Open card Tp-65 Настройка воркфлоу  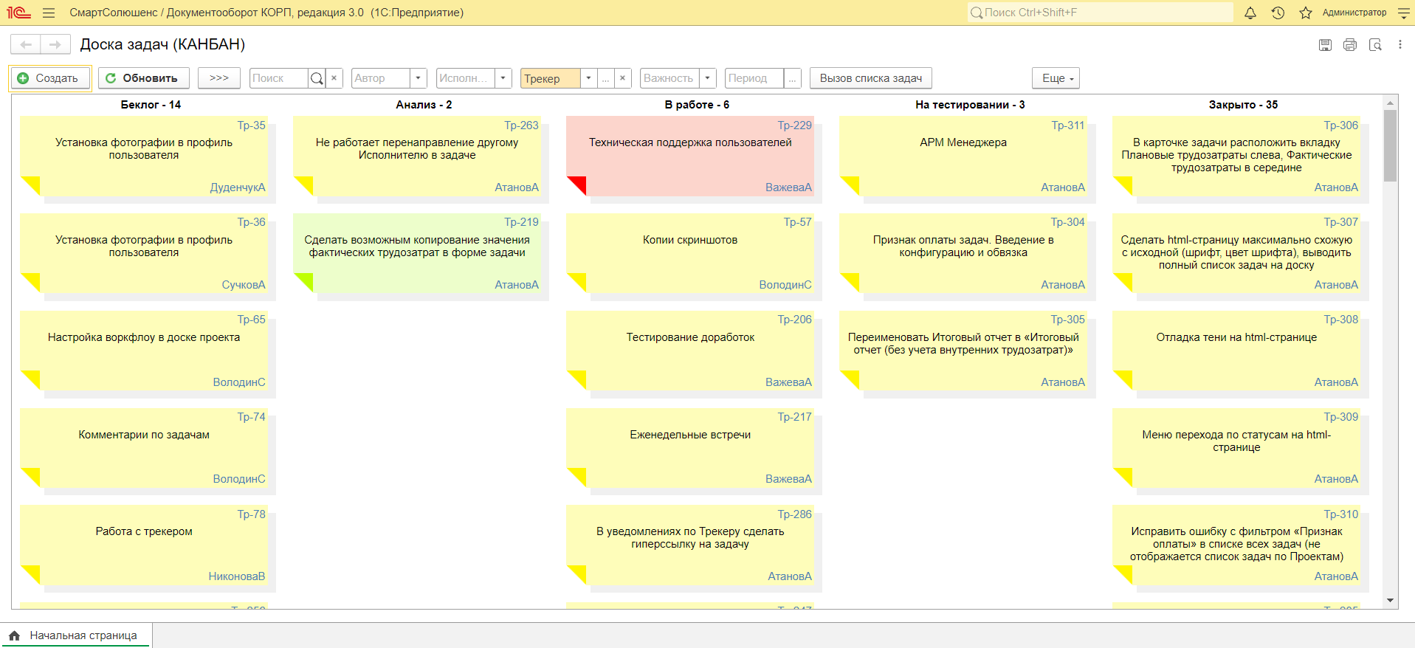click(x=144, y=351)
